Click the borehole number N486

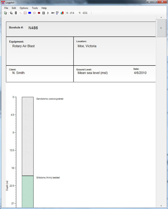(x=33, y=28)
